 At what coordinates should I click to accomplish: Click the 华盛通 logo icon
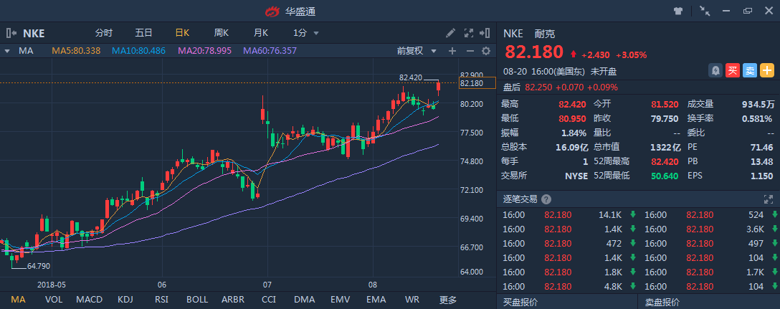(x=272, y=11)
